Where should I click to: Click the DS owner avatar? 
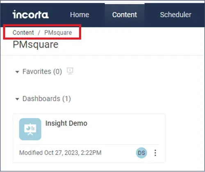(x=141, y=153)
